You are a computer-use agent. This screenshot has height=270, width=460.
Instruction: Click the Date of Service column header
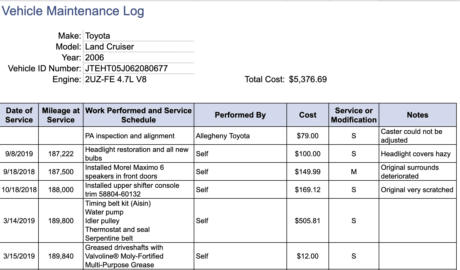click(x=19, y=115)
